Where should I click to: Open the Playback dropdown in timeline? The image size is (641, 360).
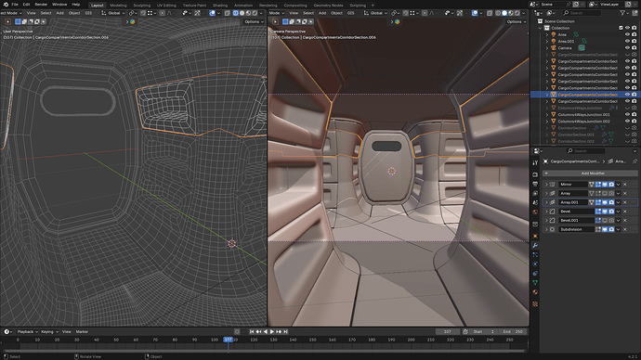(27, 332)
